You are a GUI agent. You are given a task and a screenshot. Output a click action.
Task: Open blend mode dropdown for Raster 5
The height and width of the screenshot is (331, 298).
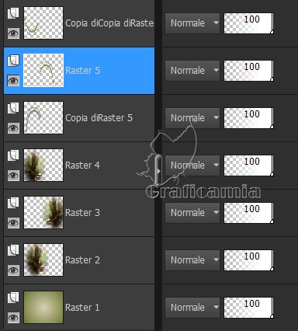point(192,71)
